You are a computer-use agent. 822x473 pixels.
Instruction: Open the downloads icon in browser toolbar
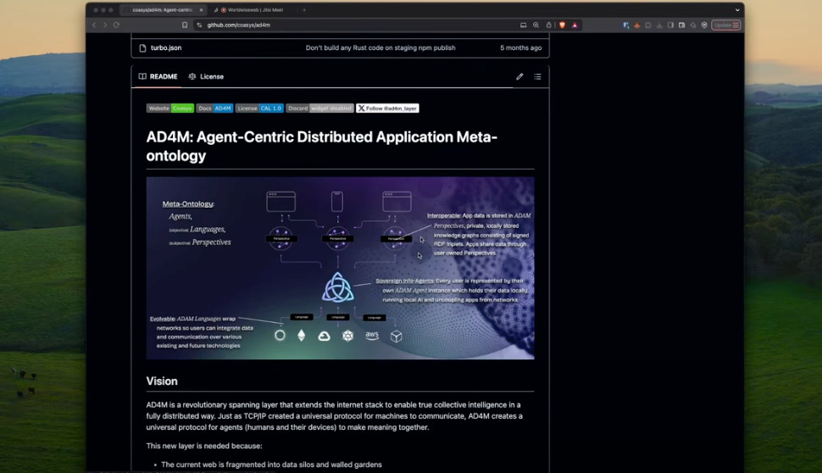659,25
